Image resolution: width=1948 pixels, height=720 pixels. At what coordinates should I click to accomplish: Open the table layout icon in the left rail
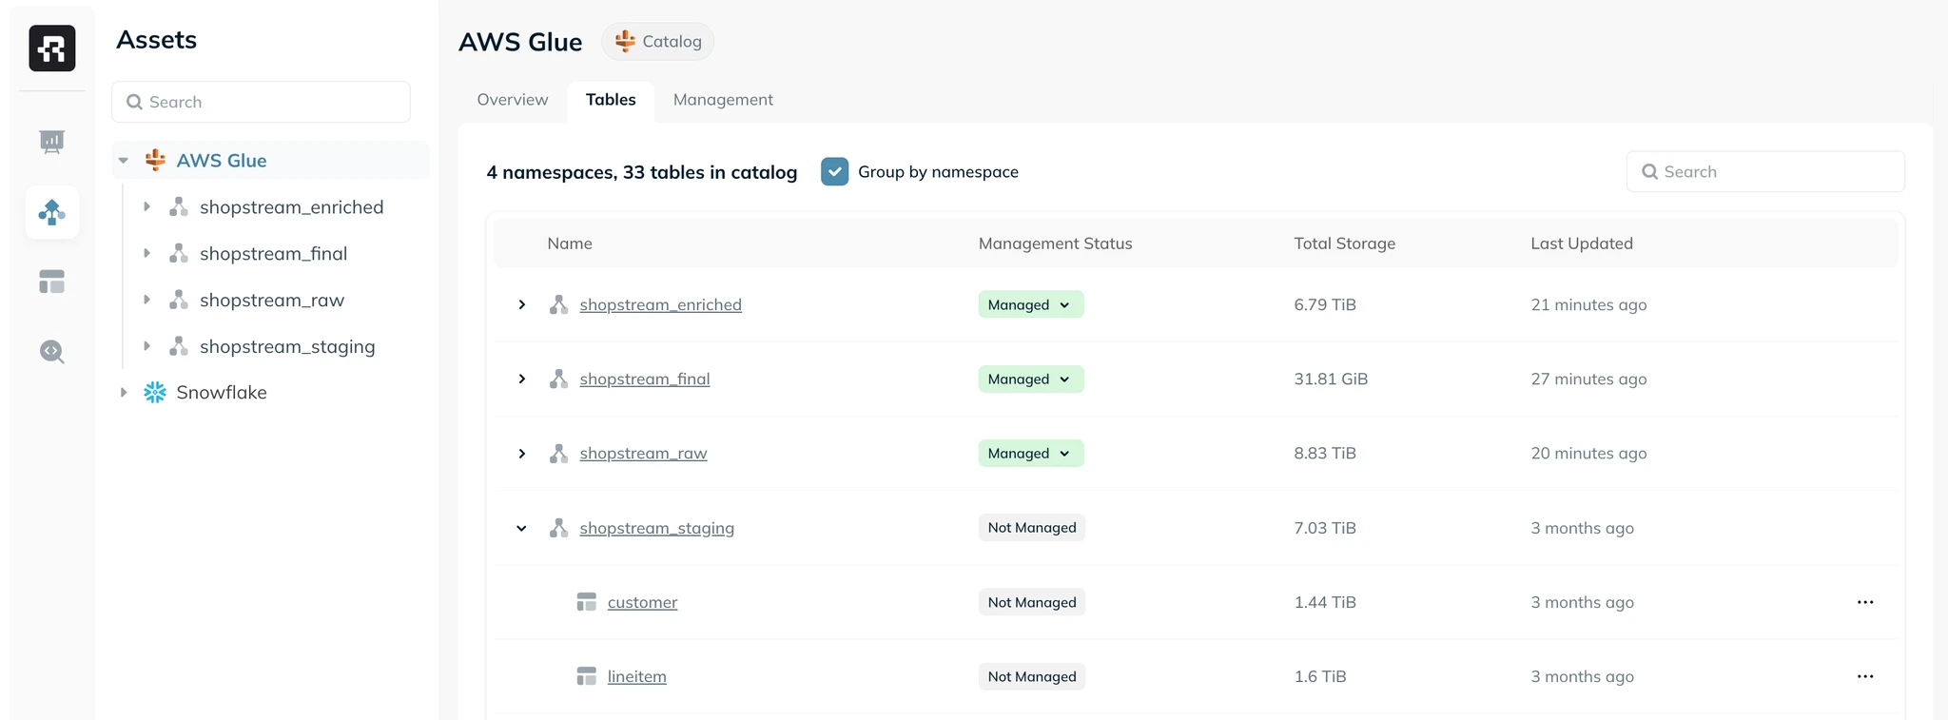click(x=52, y=282)
